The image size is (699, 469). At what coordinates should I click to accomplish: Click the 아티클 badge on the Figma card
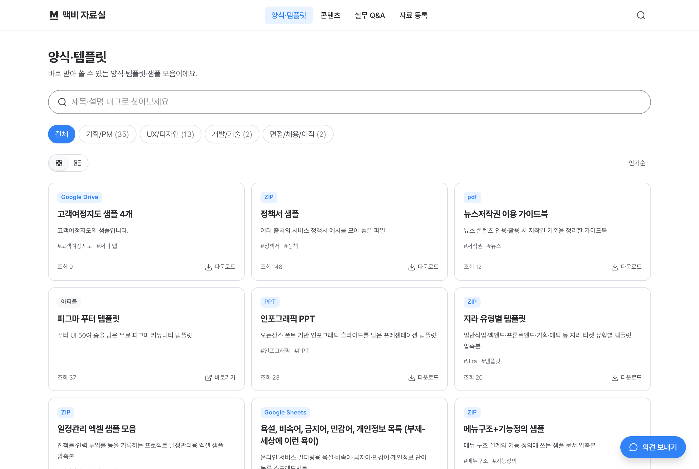69,302
